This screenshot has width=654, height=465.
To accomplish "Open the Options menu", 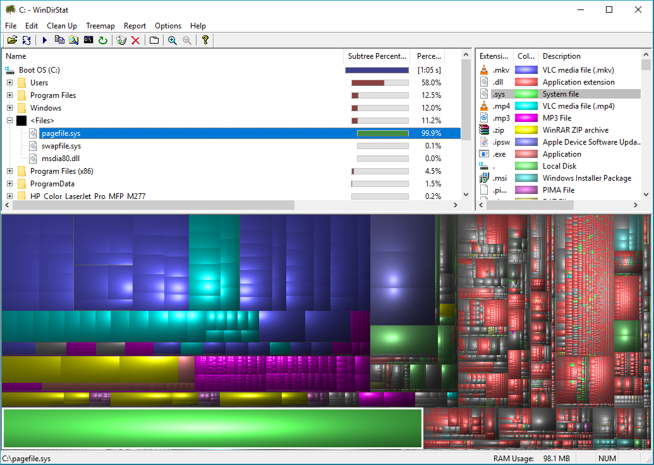I will pos(168,26).
